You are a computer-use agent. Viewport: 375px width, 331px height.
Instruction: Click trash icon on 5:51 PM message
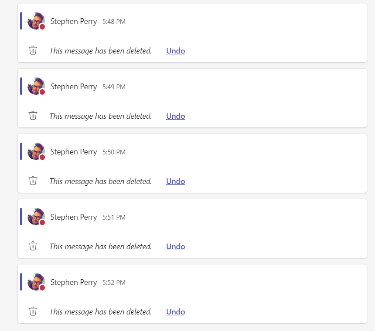point(33,246)
